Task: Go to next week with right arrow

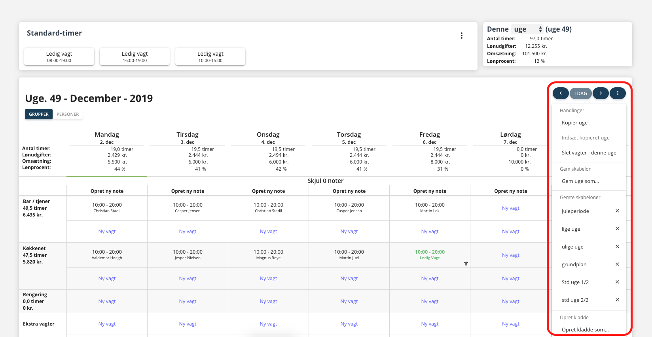Action: pos(601,93)
